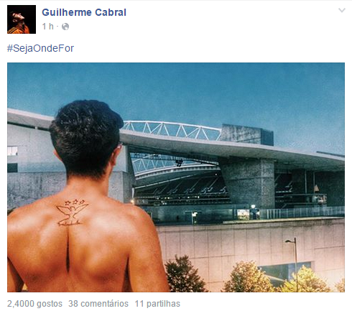Click the white roof truss of stadium
Image resolution: width=352 pixels, height=311 pixels.
(172, 130)
